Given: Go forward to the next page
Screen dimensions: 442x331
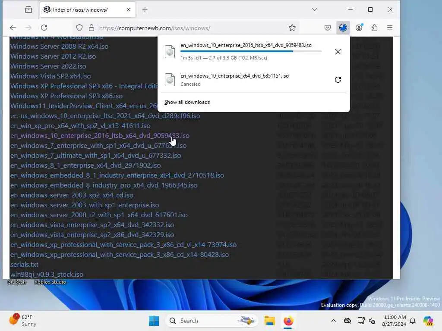Looking at the screenshot, I should [x=28, y=28].
